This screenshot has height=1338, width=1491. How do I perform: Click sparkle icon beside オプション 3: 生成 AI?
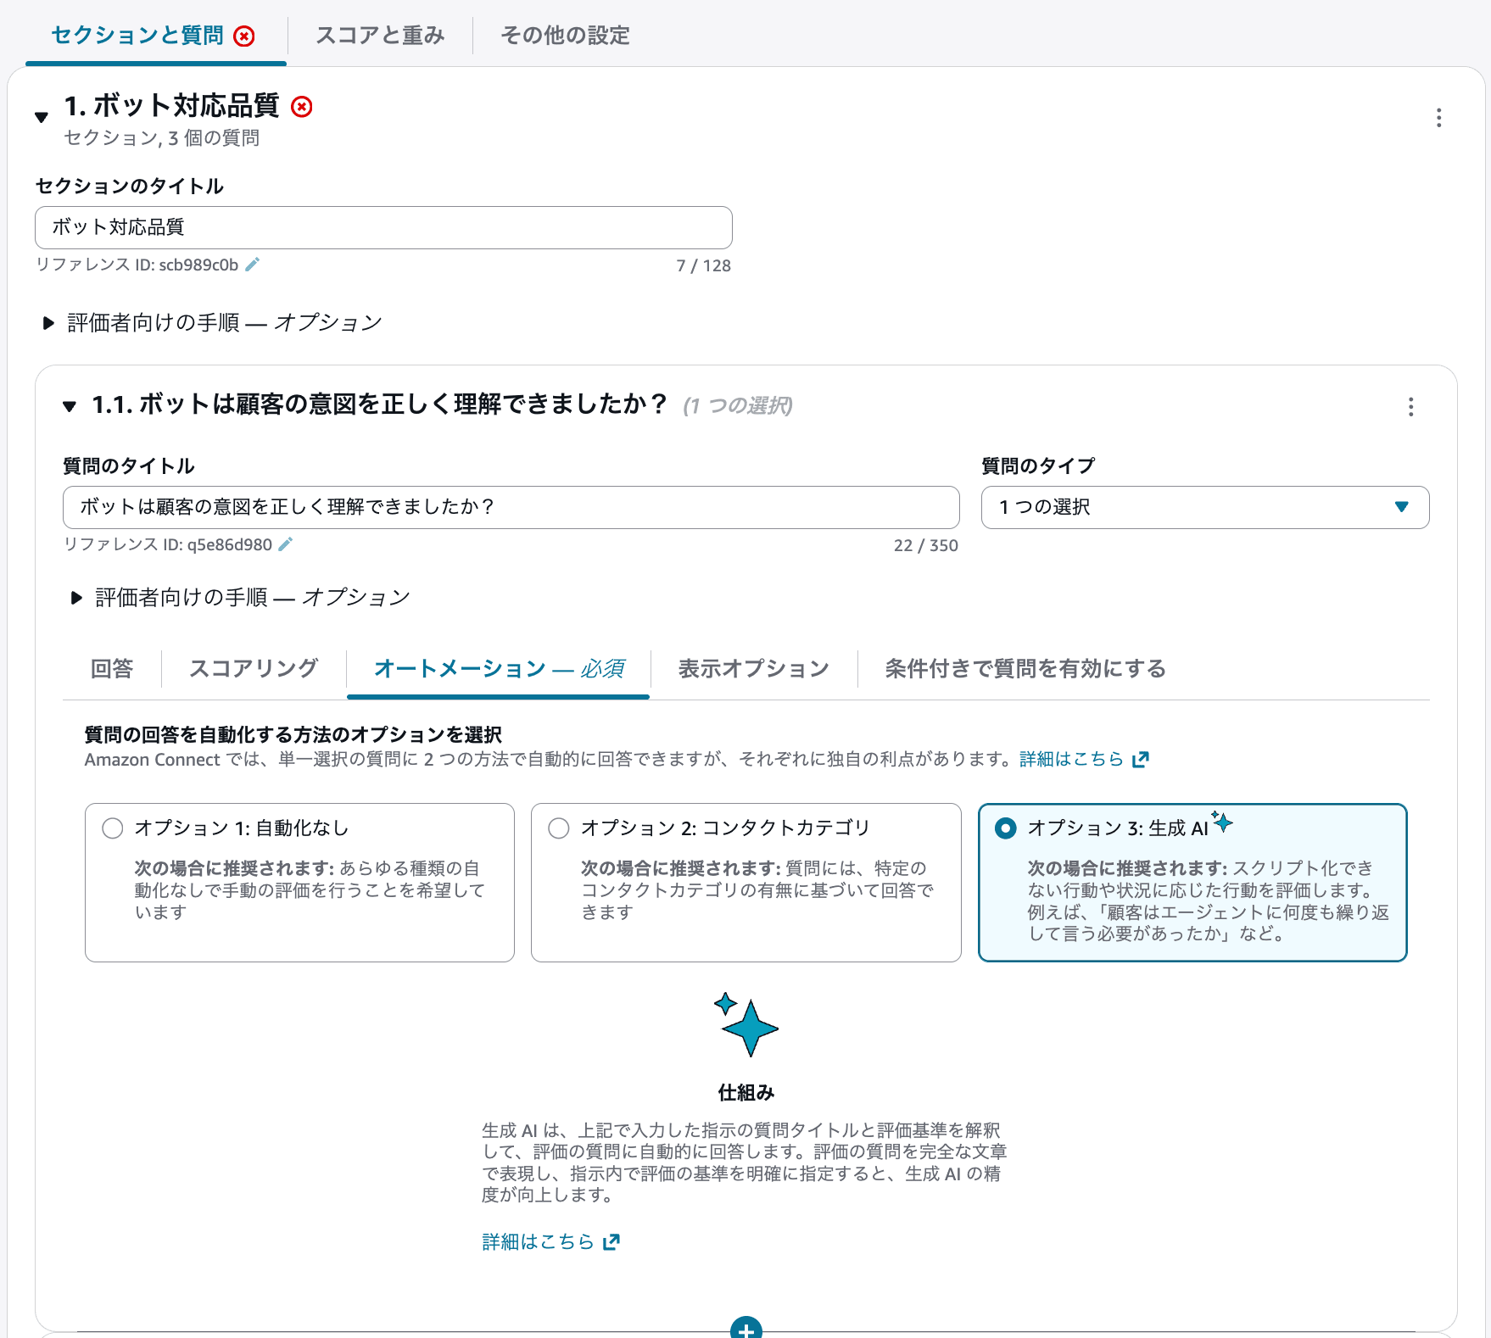click(1222, 821)
